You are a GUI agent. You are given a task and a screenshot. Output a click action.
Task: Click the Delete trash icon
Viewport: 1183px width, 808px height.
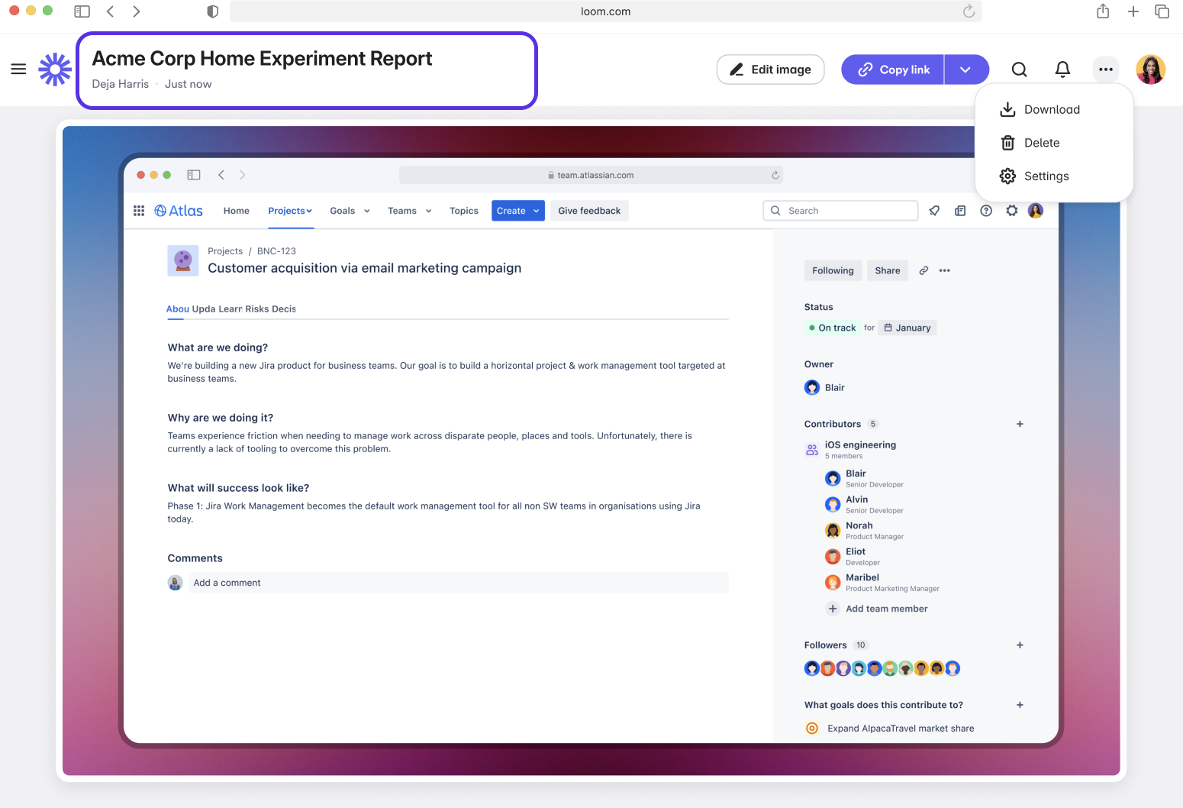click(1007, 143)
